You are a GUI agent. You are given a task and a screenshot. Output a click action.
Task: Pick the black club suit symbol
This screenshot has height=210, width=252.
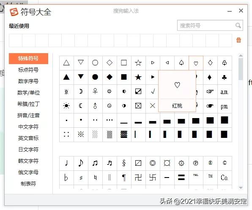click(x=225, y=78)
